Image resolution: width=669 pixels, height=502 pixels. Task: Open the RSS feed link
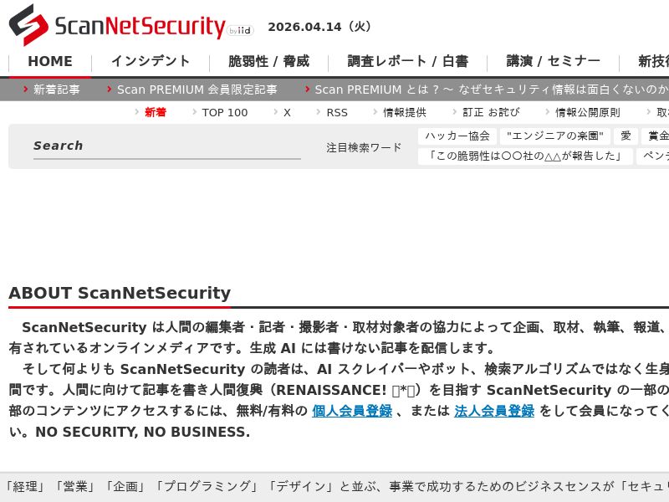tap(336, 112)
